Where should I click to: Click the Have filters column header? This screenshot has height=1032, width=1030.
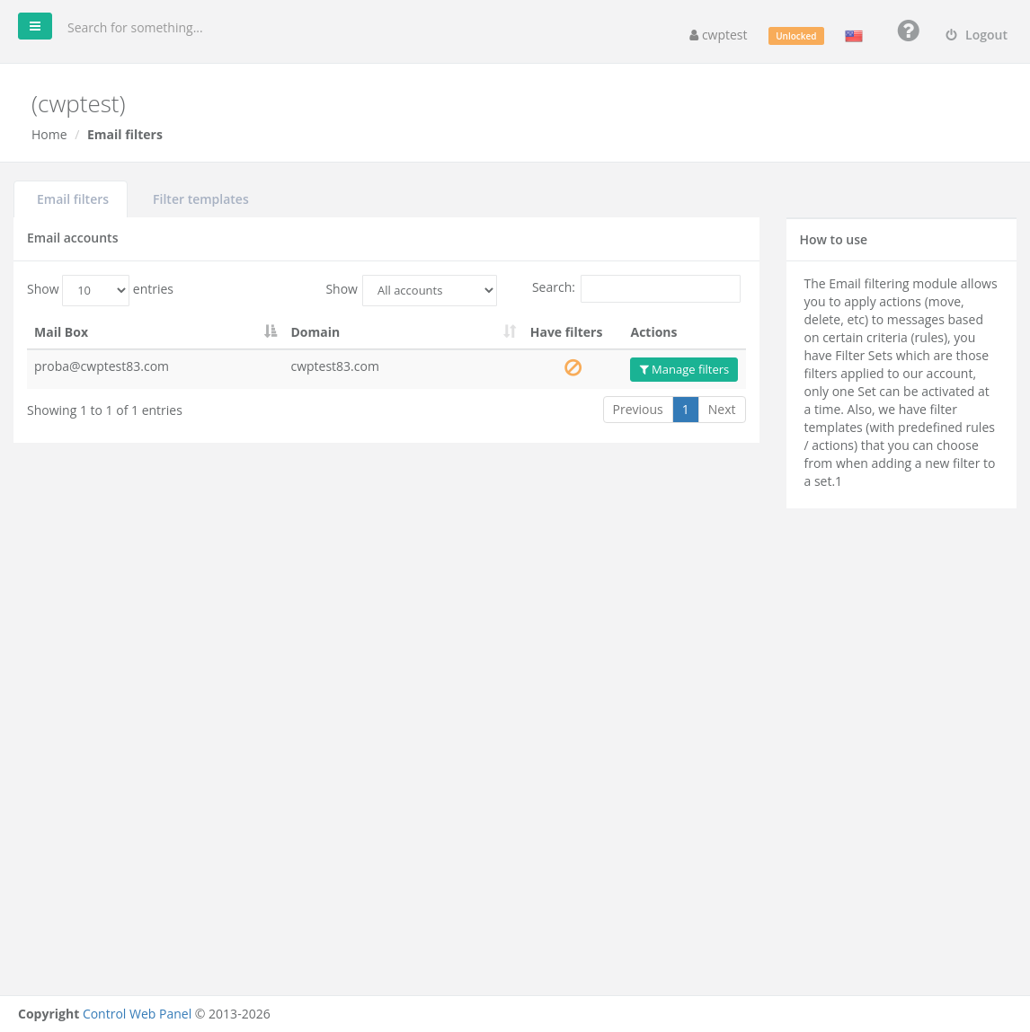coord(566,331)
